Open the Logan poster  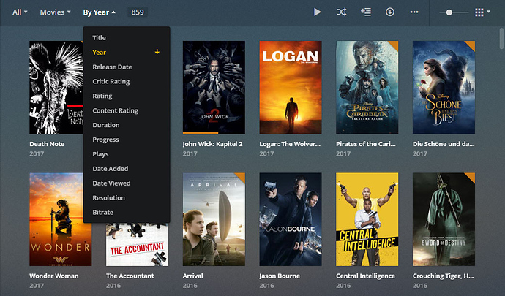click(291, 87)
